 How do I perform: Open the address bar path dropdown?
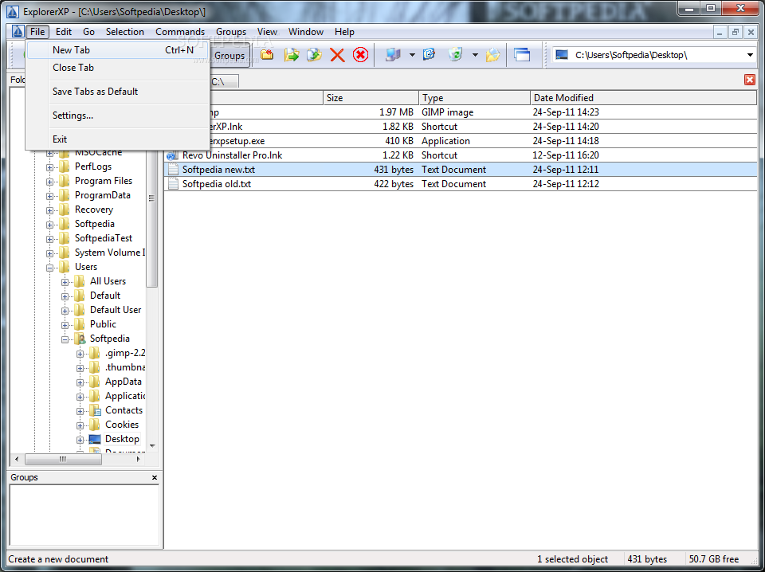click(x=750, y=55)
